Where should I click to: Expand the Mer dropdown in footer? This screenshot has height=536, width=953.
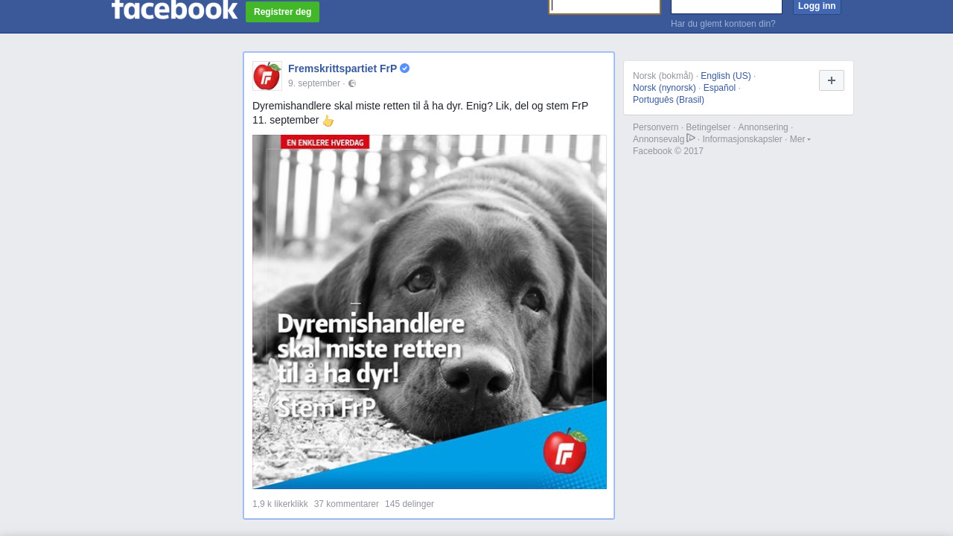[x=800, y=139]
